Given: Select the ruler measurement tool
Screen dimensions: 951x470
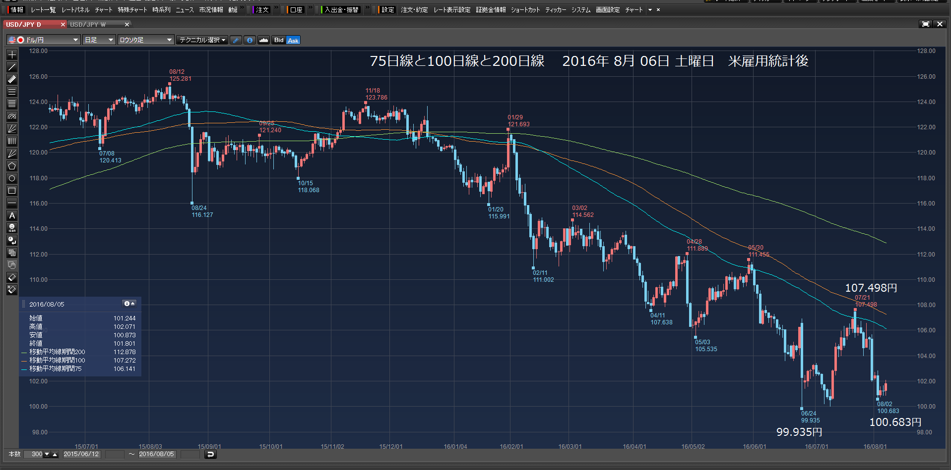Looking at the screenshot, I should tap(12, 79).
